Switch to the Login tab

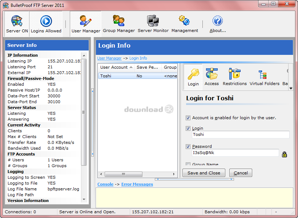[x=193, y=77]
